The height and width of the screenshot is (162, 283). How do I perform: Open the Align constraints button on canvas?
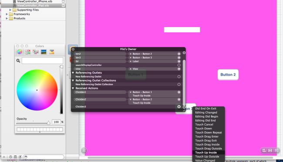click(x=264, y=150)
